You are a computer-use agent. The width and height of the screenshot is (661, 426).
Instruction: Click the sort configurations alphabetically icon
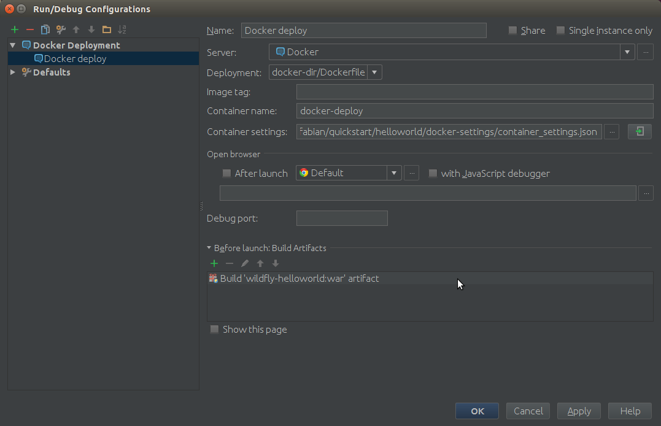point(122,29)
